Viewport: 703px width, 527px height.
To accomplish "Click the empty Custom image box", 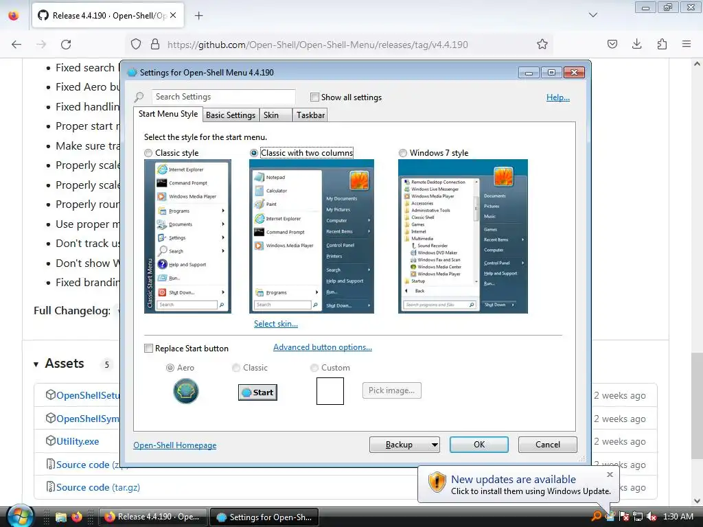I will click(330, 390).
